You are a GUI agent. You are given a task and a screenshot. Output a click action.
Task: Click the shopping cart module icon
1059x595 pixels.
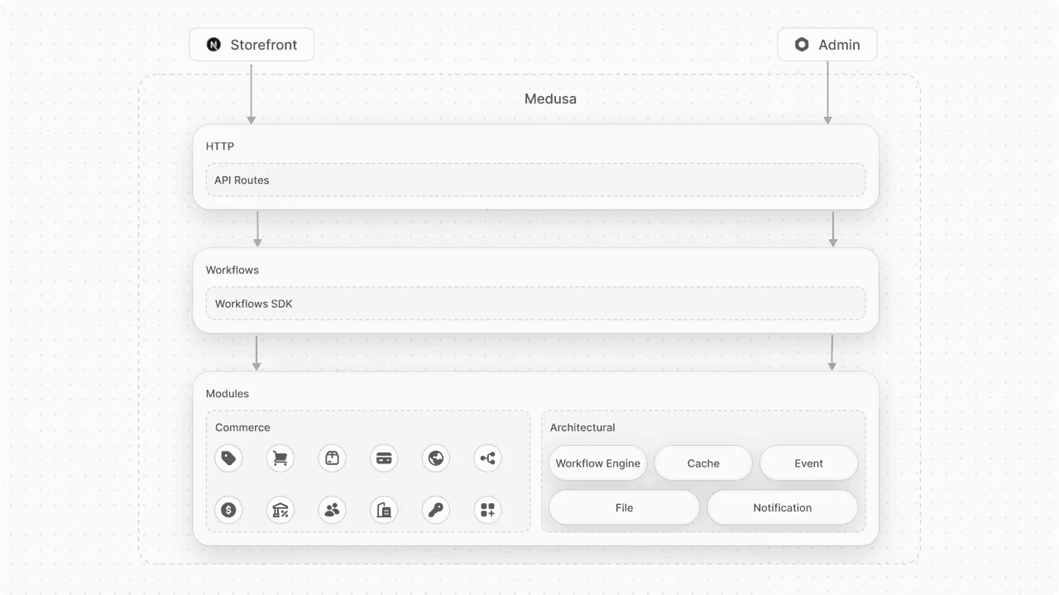(x=280, y=458)
